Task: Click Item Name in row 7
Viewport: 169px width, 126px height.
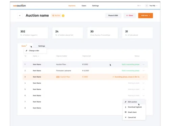Action: click(x=37, y=102)
